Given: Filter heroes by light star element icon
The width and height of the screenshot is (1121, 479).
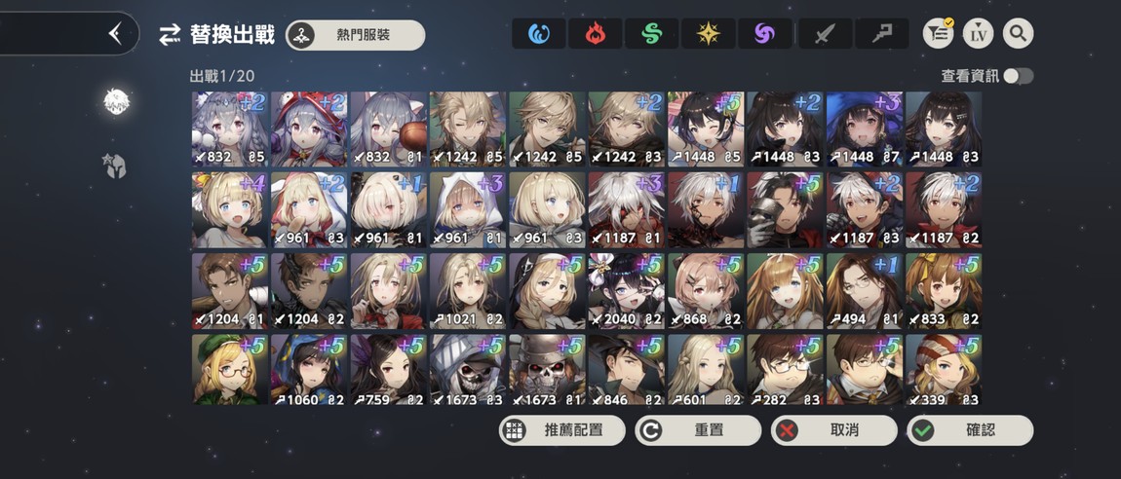Looking at the screenshot, I should (708, 33).
